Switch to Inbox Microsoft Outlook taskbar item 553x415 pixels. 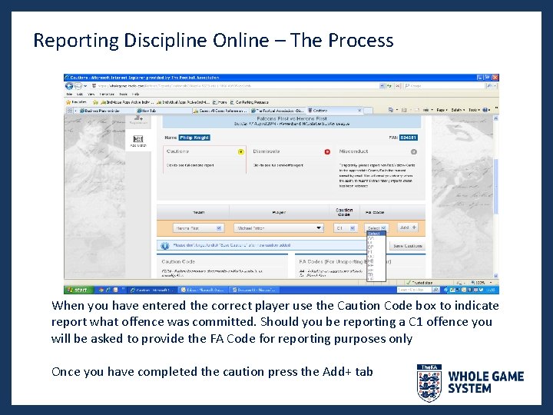(x=202, y=290)
